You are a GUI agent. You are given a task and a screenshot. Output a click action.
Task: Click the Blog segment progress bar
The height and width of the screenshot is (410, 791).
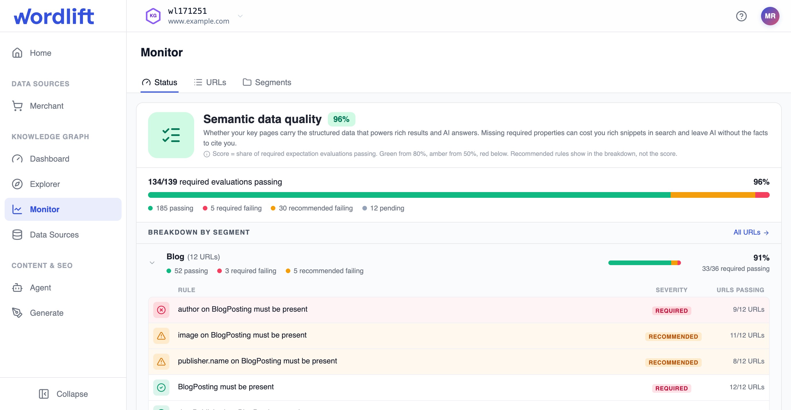point(644,263)
